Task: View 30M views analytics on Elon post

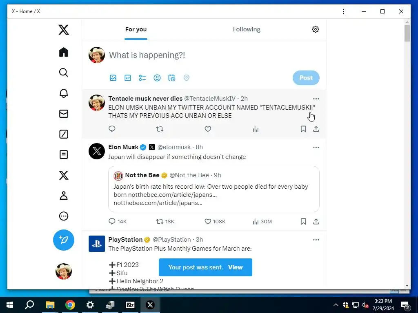Action: [262, 221]
